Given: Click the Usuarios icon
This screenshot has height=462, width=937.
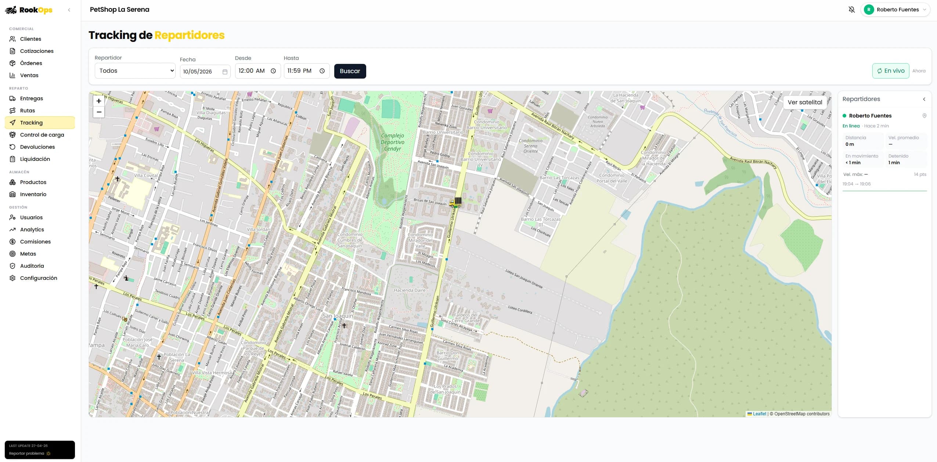Looking at the screenshot, I should pyautogui.click(x=12, y=217).
